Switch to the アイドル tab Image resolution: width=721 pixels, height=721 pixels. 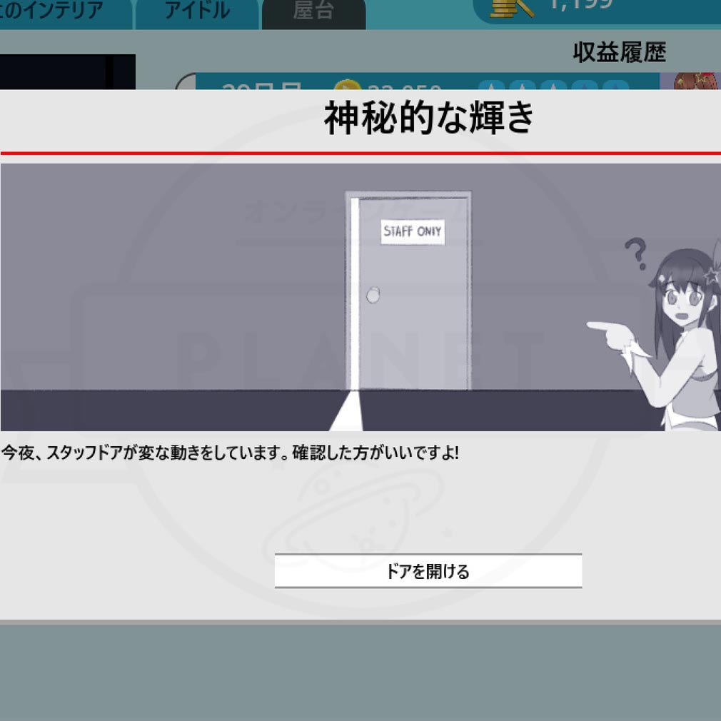coord(196,11)
